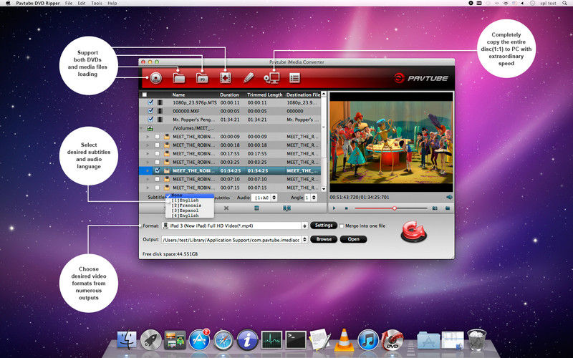
Task: Open the Audio track dropdown
Action: [264, 198]
